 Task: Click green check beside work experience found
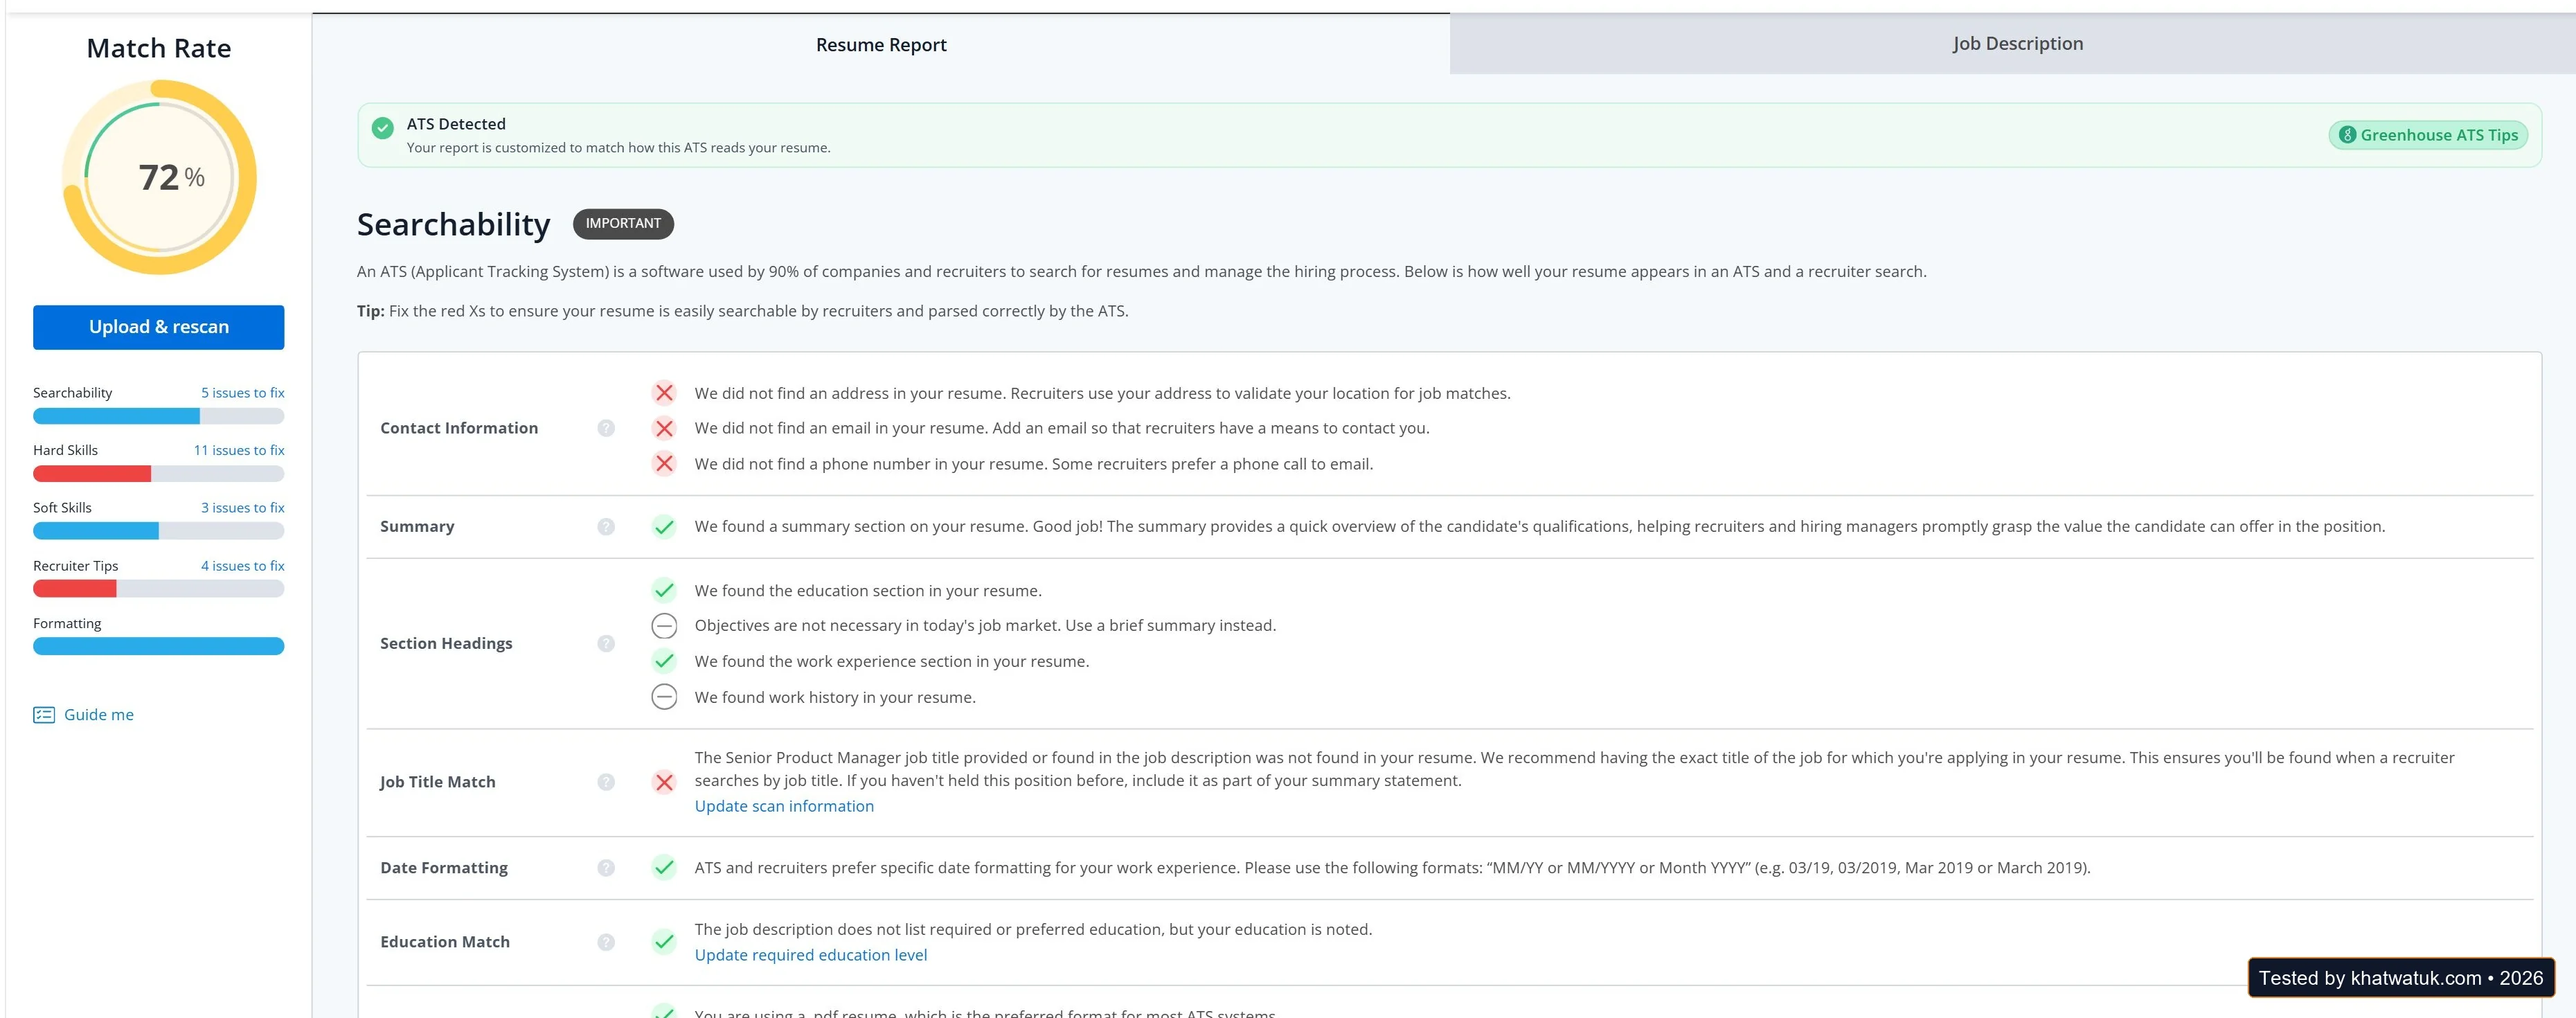pyautogui.click(x=664, y=661)
